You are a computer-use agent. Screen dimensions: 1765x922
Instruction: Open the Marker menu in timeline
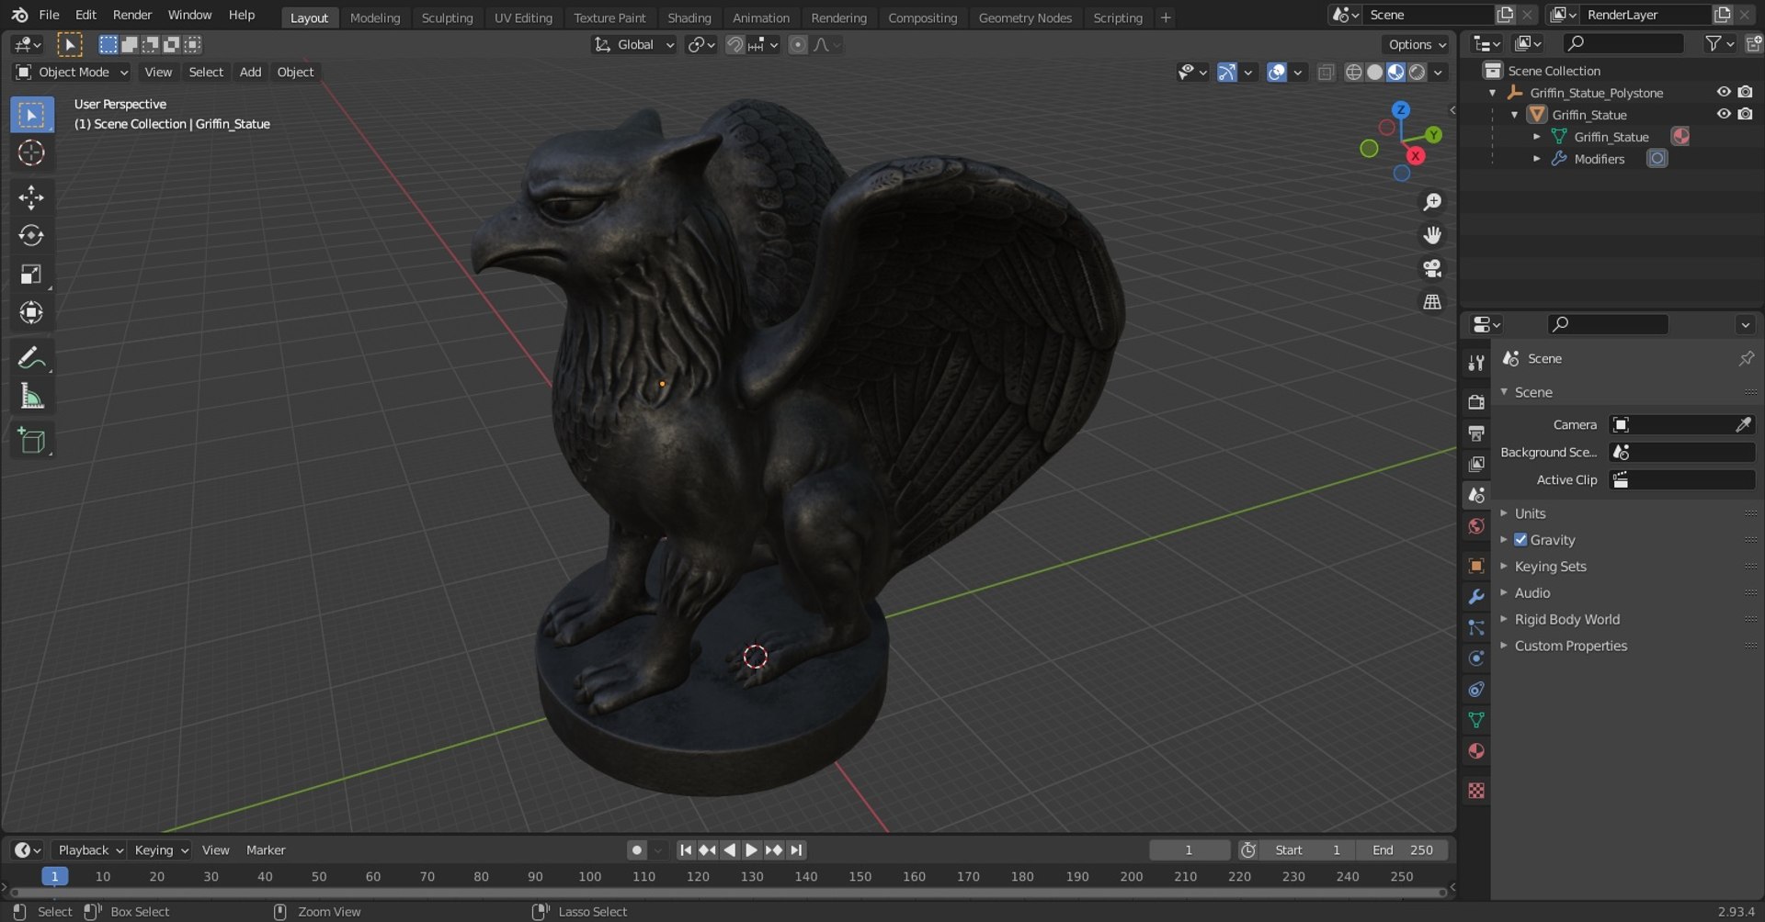[x=266, y=850]
